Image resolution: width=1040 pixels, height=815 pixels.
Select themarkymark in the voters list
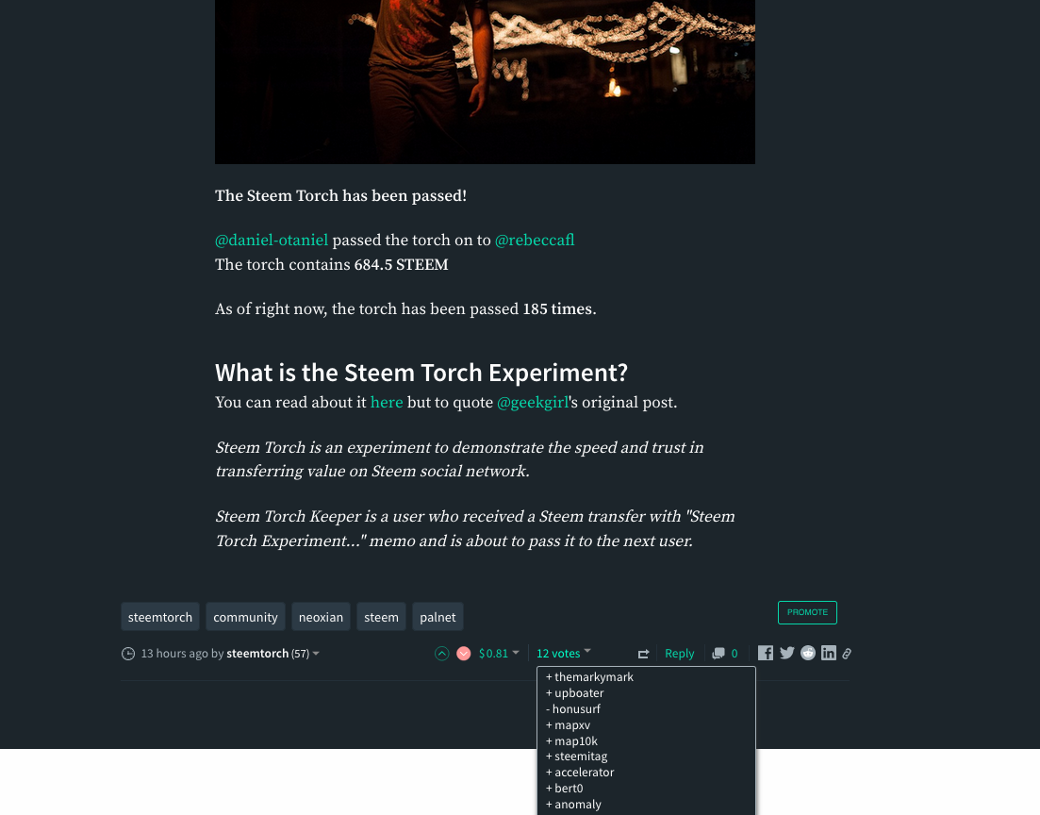[x=589, y=677]
